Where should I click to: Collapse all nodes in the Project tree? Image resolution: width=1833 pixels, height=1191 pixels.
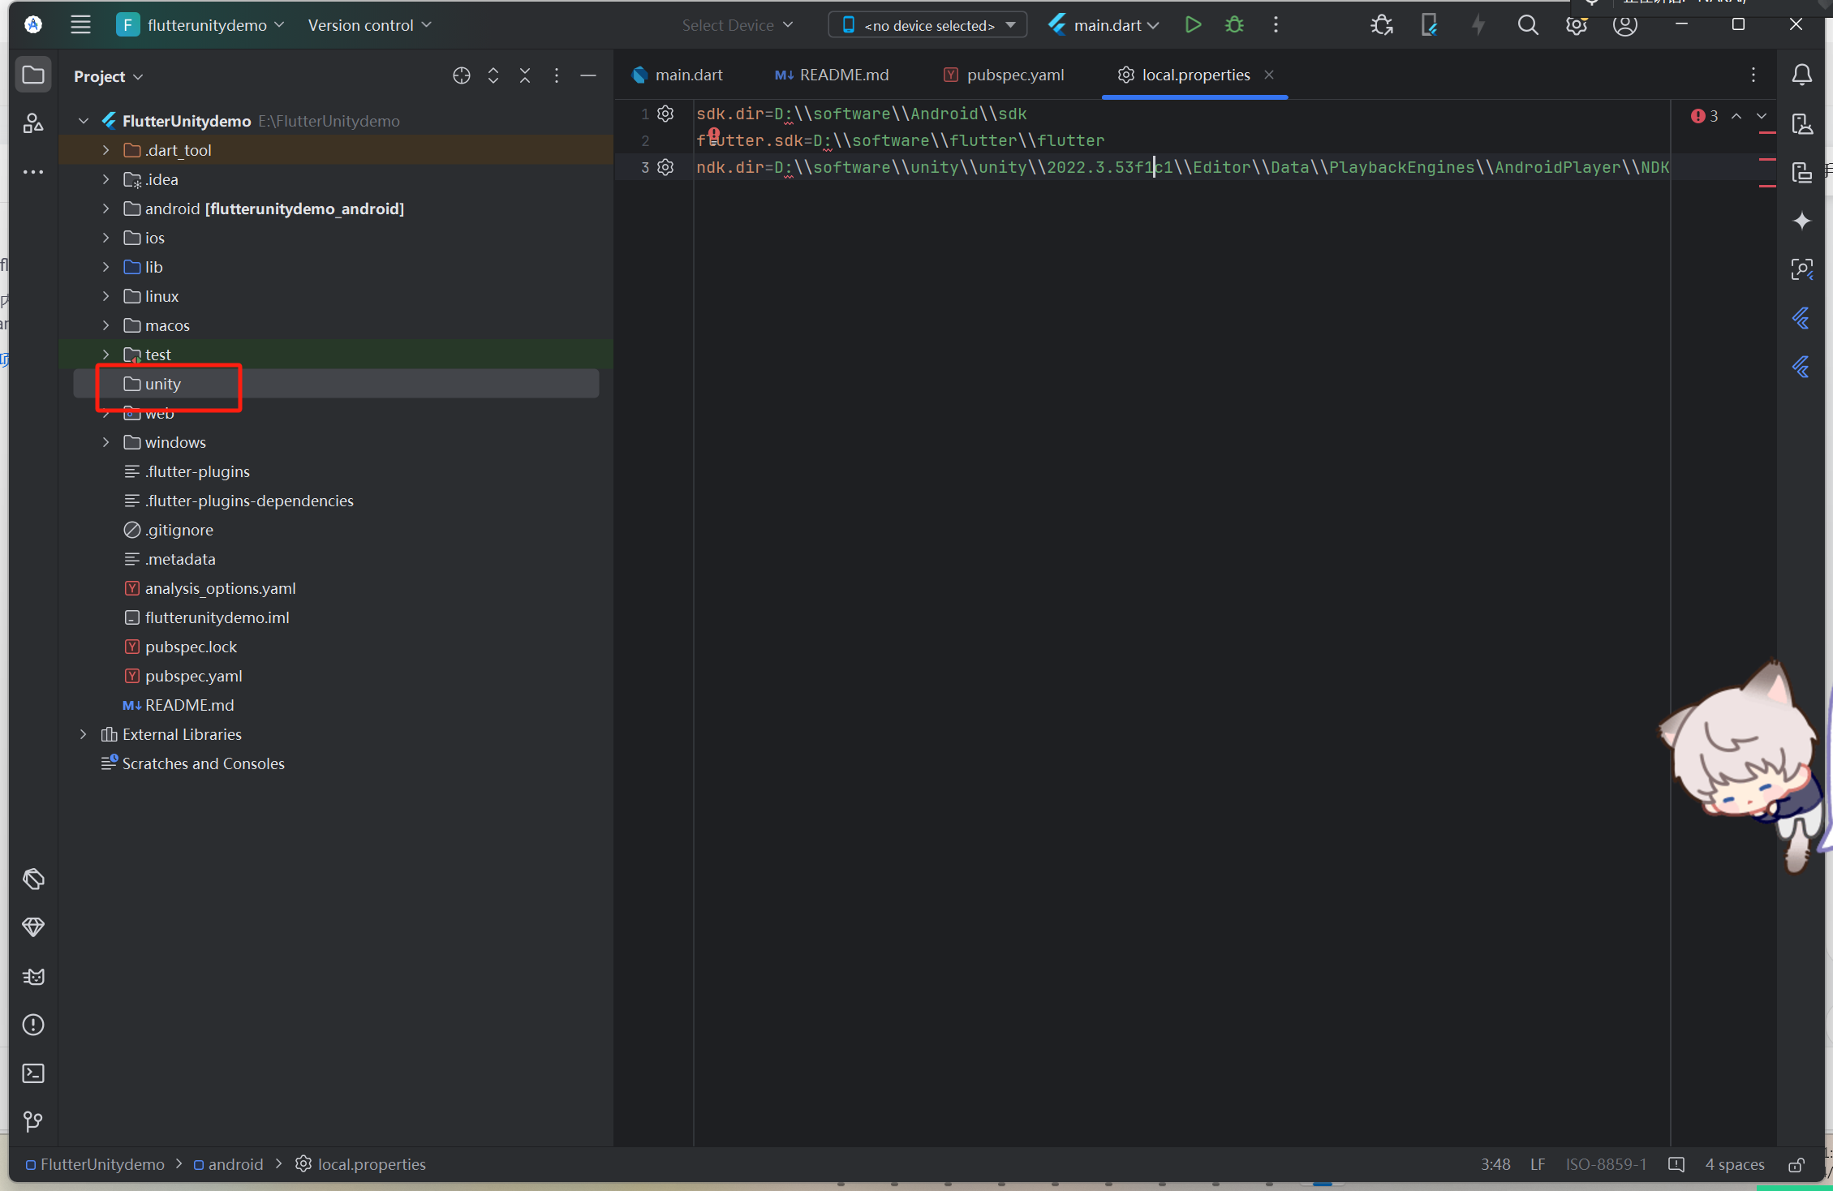click(x=525, y=75)
